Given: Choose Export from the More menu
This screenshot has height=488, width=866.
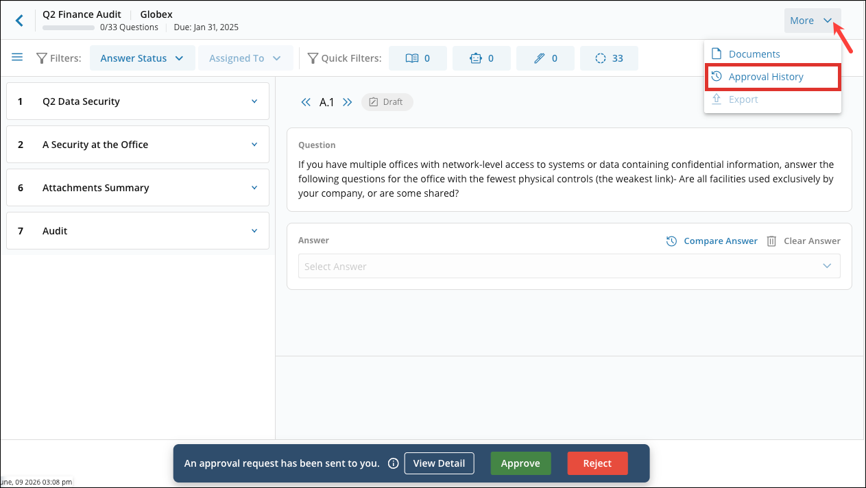Looking at the screenshot, I should [773, 99].
